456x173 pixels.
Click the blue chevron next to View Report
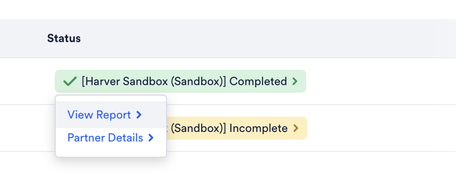coord(139,115)
